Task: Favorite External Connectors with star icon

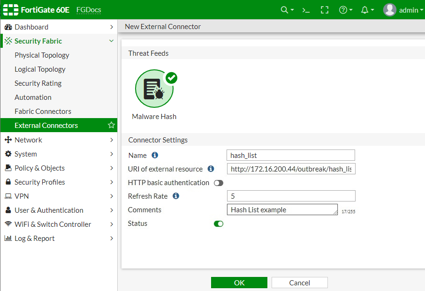Action: (x=111, y=125)
